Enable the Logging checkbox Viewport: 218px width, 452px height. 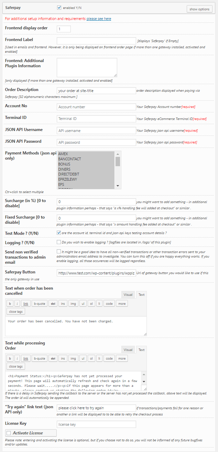coord(59,242)
